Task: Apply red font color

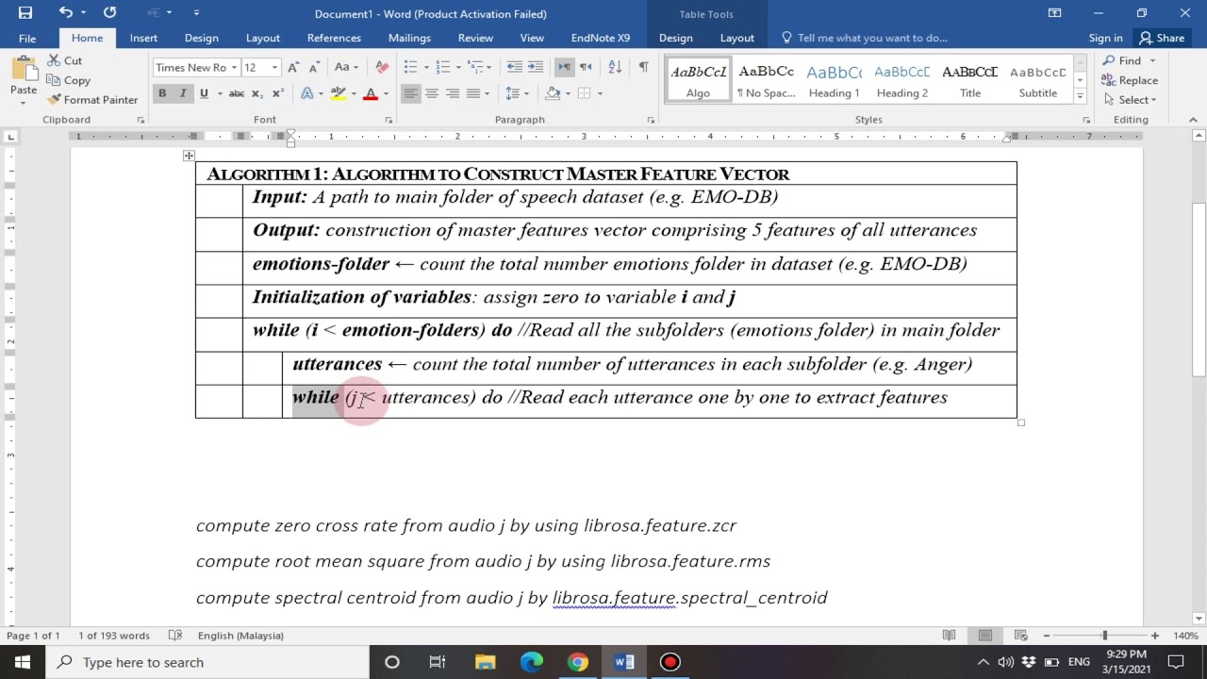Action: [x=370, y=93]
